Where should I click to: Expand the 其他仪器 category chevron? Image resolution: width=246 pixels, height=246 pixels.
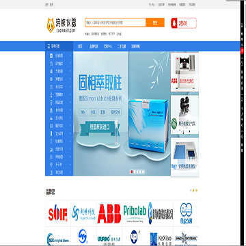click(70, 172)
